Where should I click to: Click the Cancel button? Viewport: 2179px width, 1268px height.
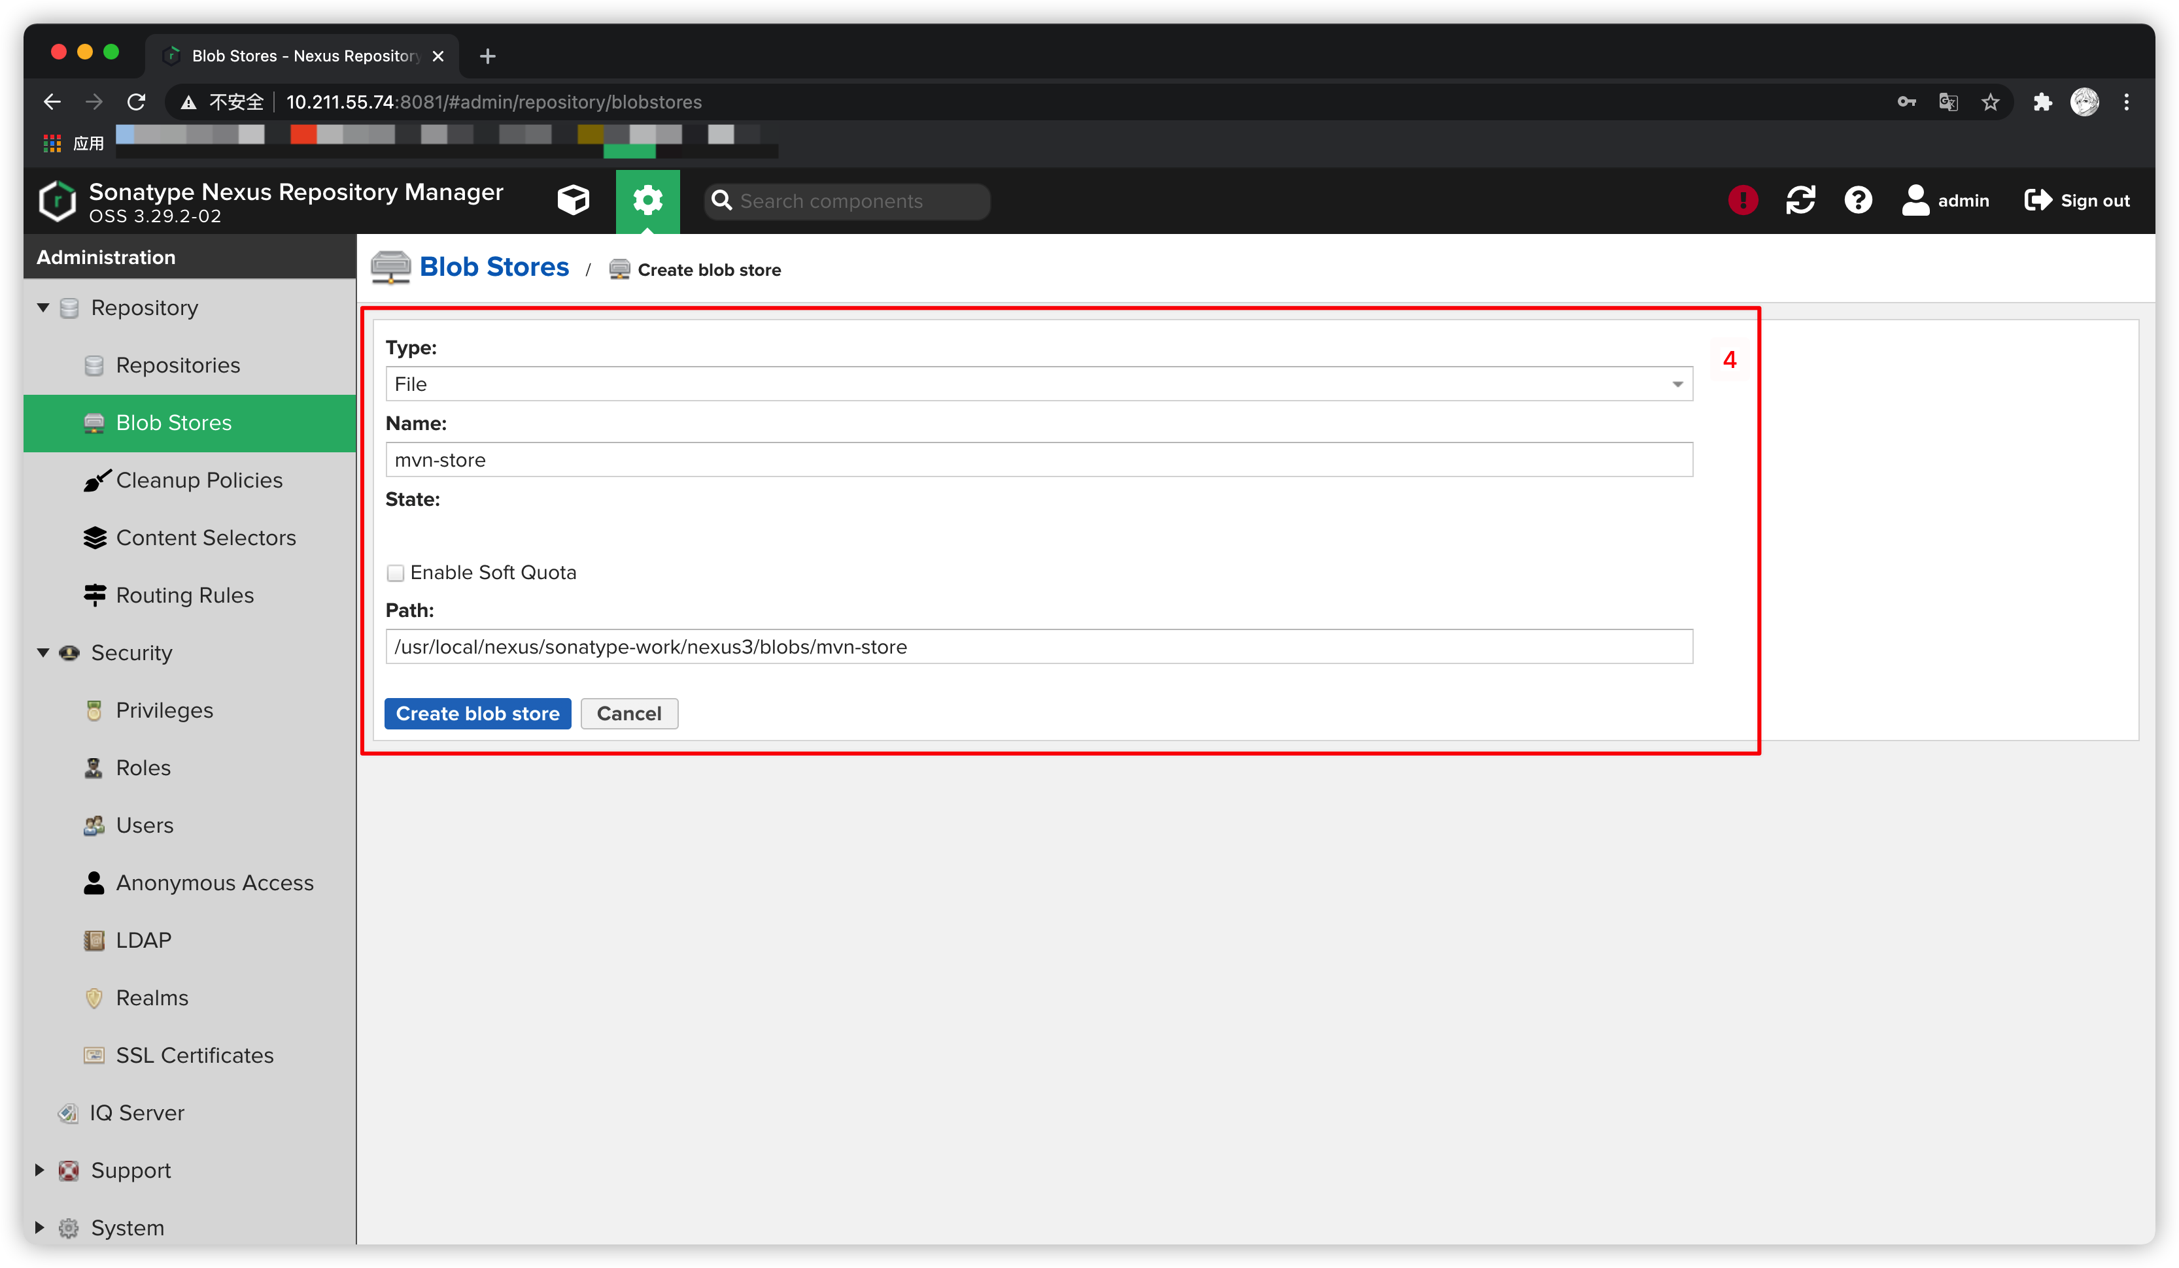628,714
